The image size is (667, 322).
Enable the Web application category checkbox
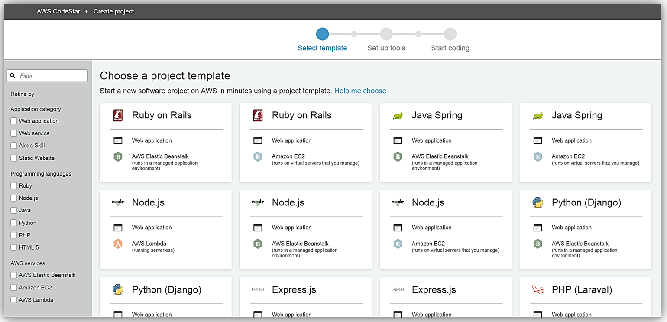[14, 121]
